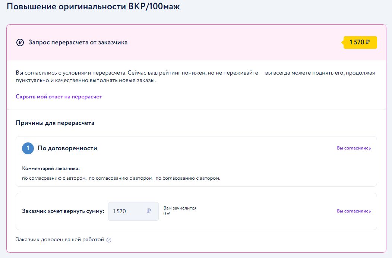Hide my answer via 'Скрыть мой ответ на перерасчет'

(59, 97)
